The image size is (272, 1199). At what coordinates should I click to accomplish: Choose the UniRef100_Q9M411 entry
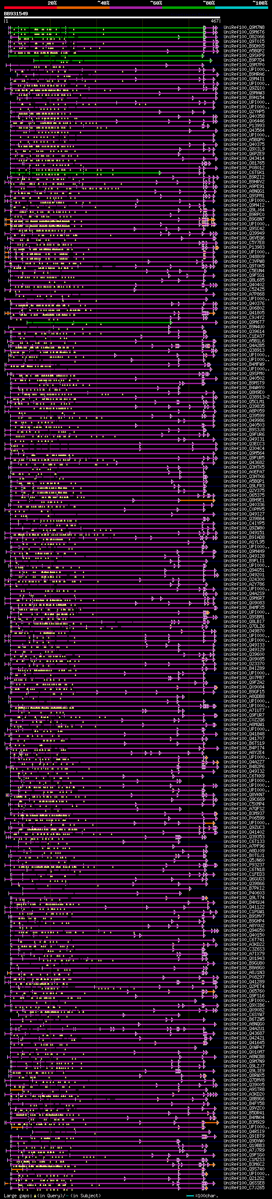244,79
